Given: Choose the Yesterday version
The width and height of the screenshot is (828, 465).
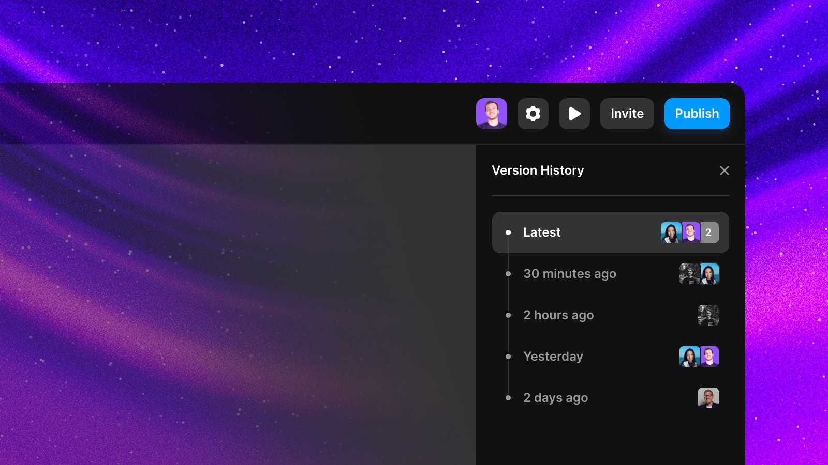Looking at the screenshot, I should click(x=553, y=357).
